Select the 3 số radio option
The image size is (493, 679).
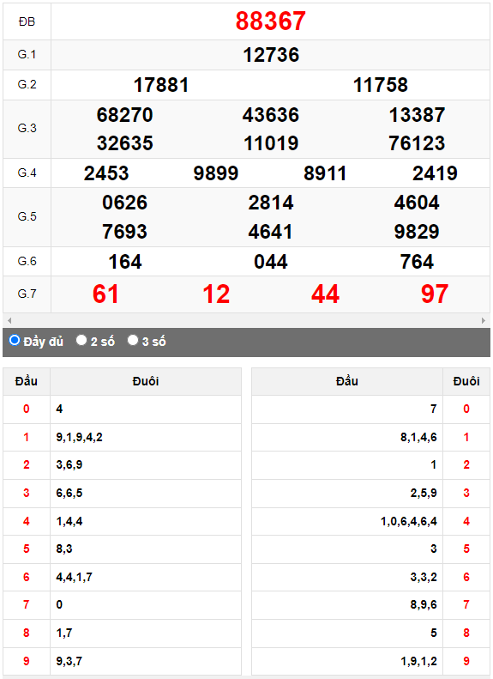[133, 341]
